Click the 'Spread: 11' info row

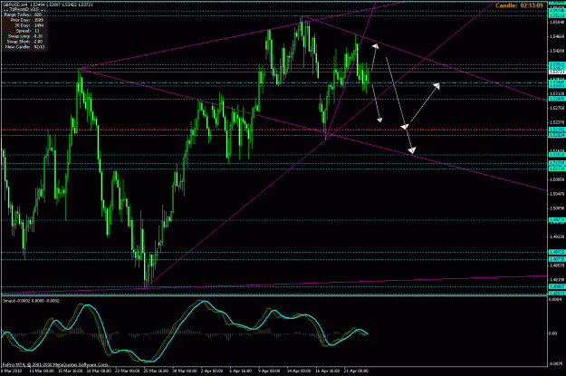[x=28, y=31]
